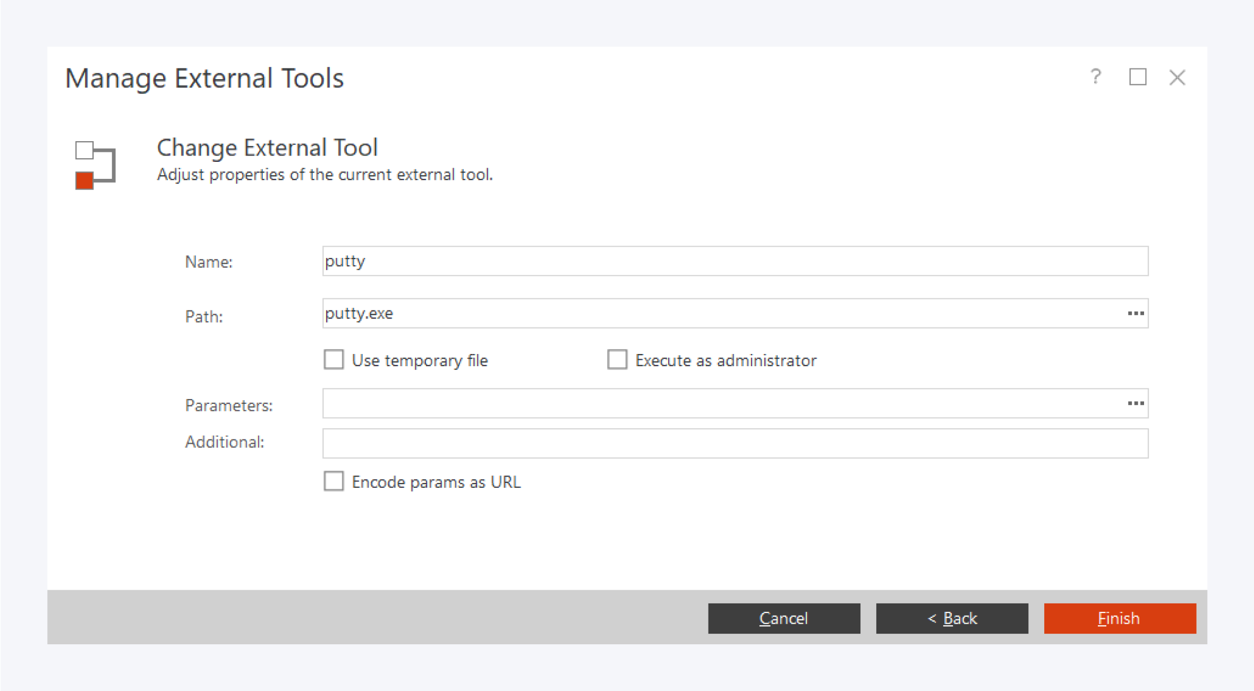This screenshot has width=1254, height=691.
Task: Check Execute as administrator option
Action: pyautogui.click(x=617, y=360)
